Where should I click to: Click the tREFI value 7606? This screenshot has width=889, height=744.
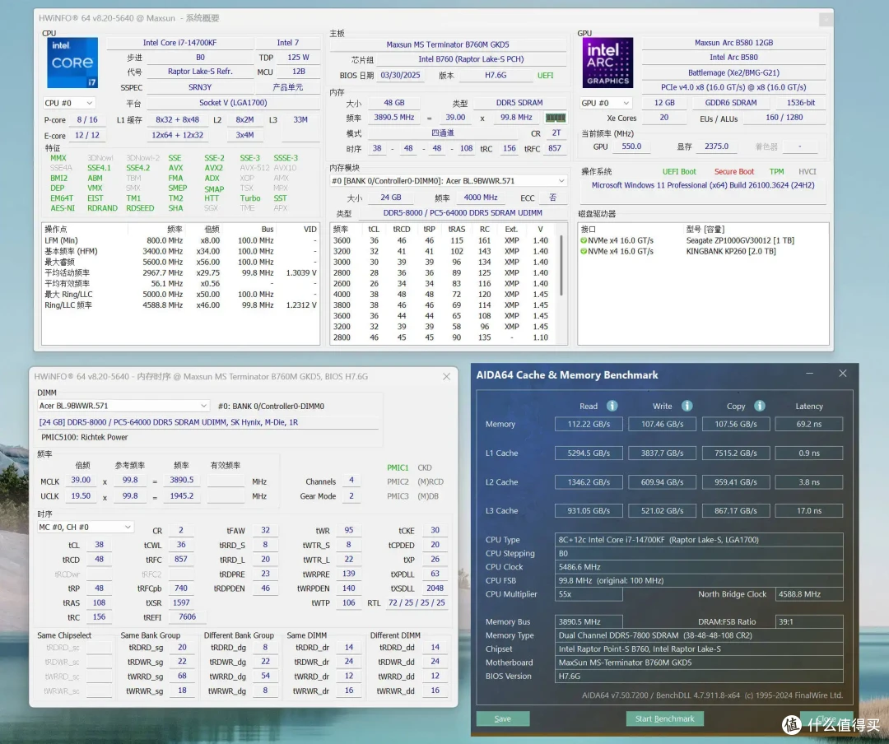coord(187,617)
